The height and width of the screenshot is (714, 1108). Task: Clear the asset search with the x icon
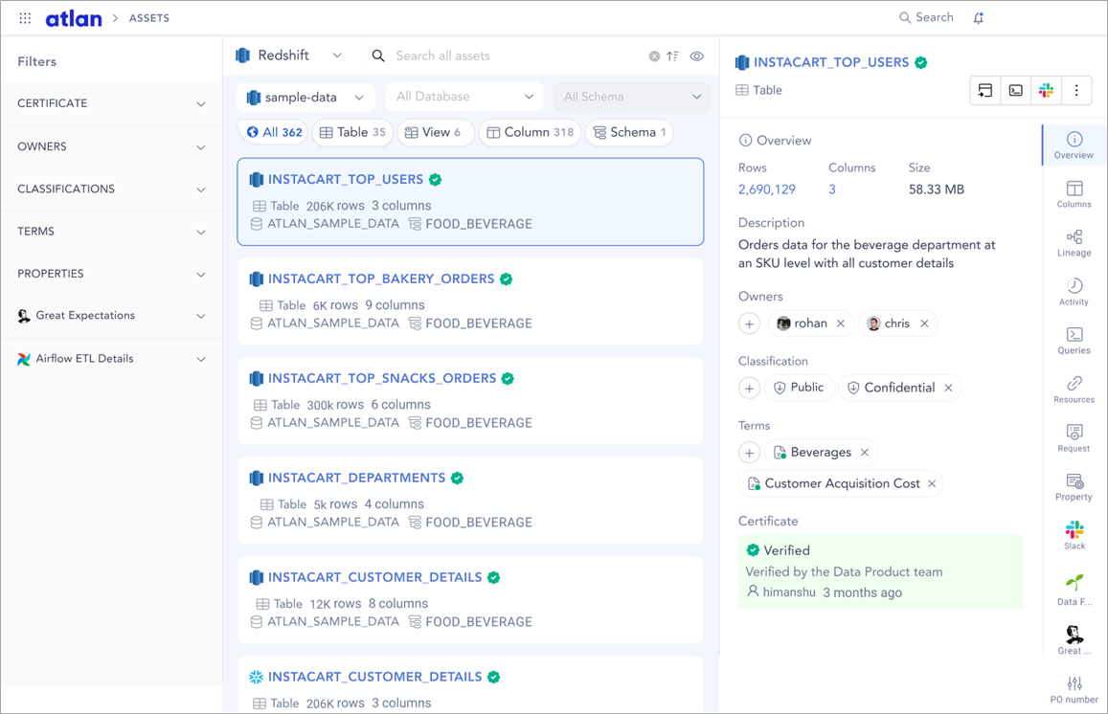654,56
